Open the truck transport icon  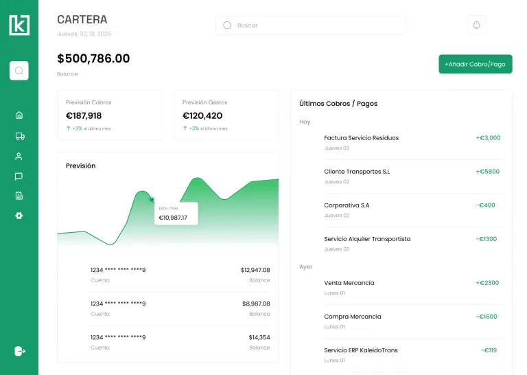[x=20, y=136]
